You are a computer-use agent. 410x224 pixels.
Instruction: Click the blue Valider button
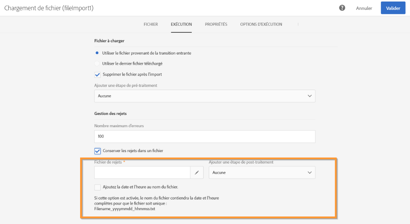[393, 8]
